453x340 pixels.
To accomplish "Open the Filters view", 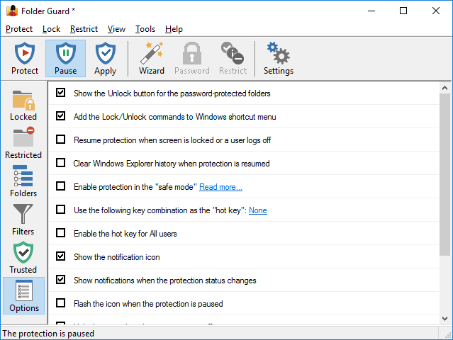I will [23, 220].
